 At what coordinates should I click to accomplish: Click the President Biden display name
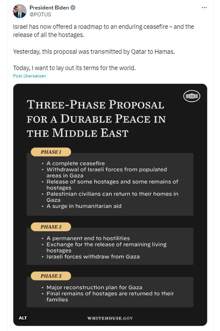point(49,8)
